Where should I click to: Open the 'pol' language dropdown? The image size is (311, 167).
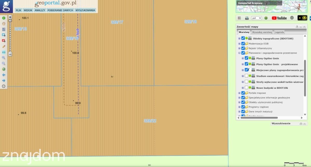tap(257, 18)
